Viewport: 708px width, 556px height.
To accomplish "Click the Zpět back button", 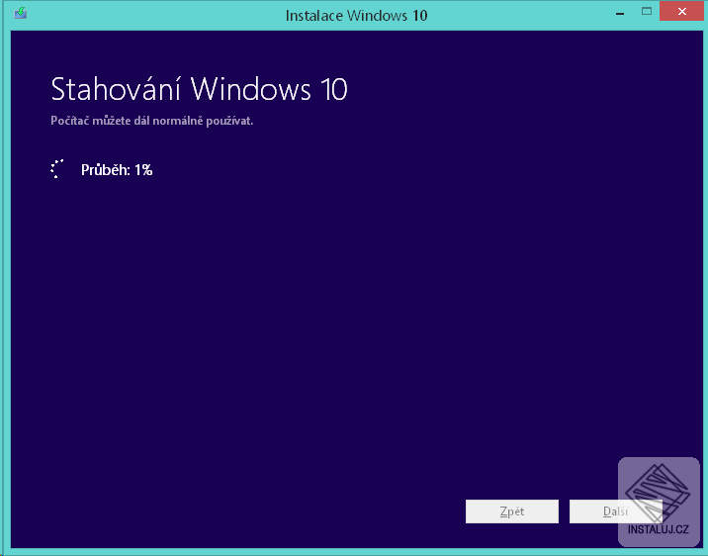I will pos(512,511).
